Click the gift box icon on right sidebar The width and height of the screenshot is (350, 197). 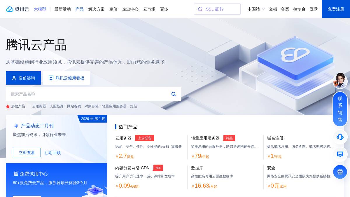point(340,172)
